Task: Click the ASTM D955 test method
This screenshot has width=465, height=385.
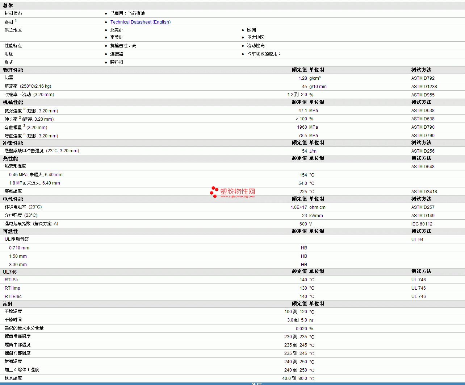Action: [x=423, y=95]
